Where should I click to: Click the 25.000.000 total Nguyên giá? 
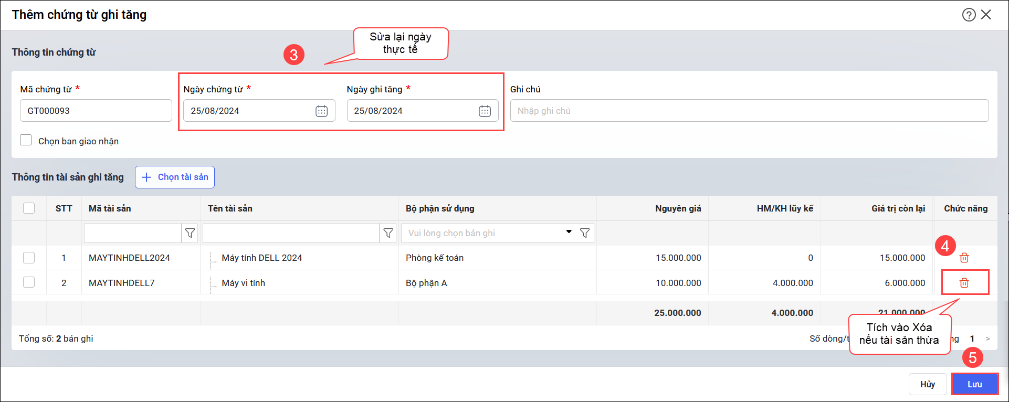pos(678,313)
